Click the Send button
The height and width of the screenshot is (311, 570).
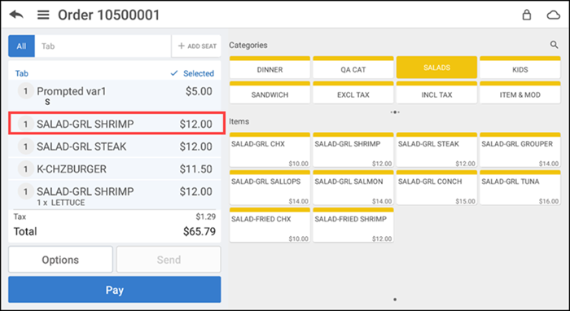[169, 260]
